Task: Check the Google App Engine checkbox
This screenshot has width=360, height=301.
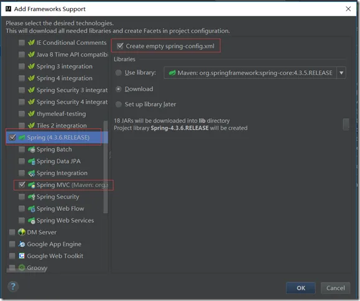Action: tap(12, 244)
